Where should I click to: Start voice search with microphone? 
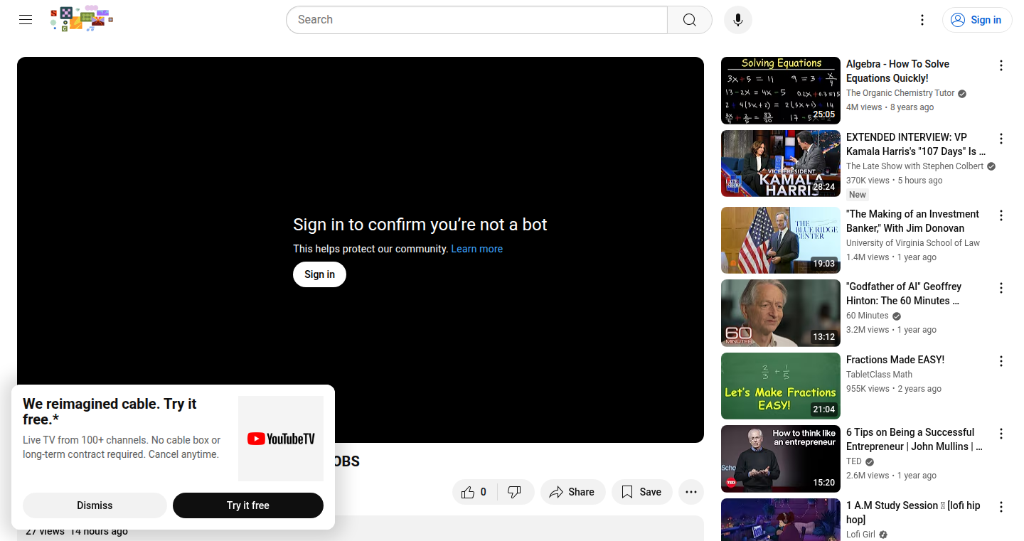738,20
